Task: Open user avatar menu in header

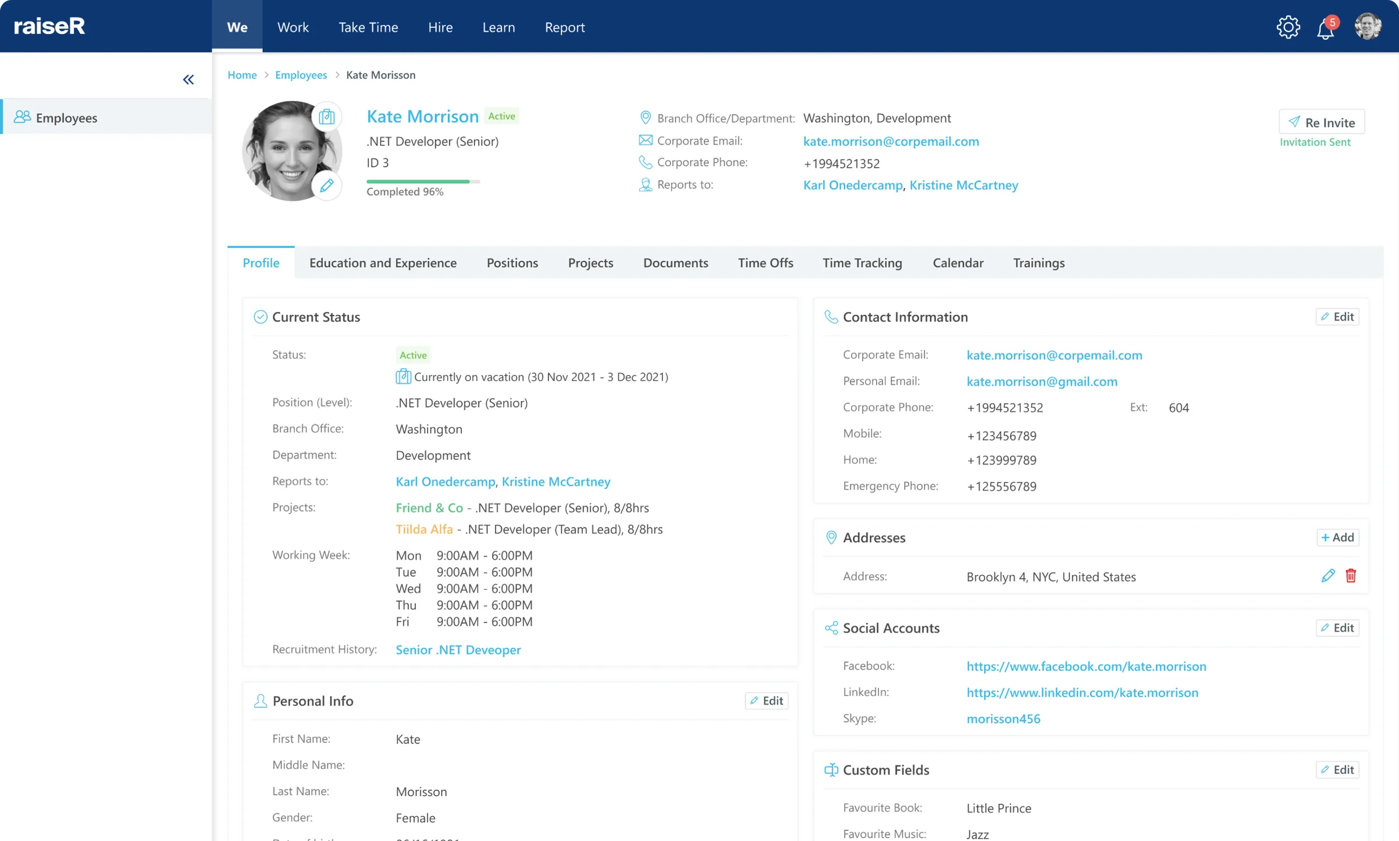Action: (1368, 27)
